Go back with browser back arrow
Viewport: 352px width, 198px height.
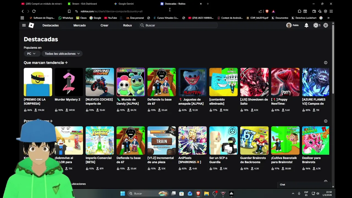coord(23,11)
